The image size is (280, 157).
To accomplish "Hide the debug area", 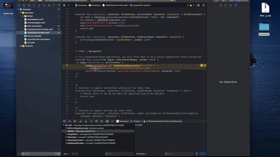I will 64,121.
